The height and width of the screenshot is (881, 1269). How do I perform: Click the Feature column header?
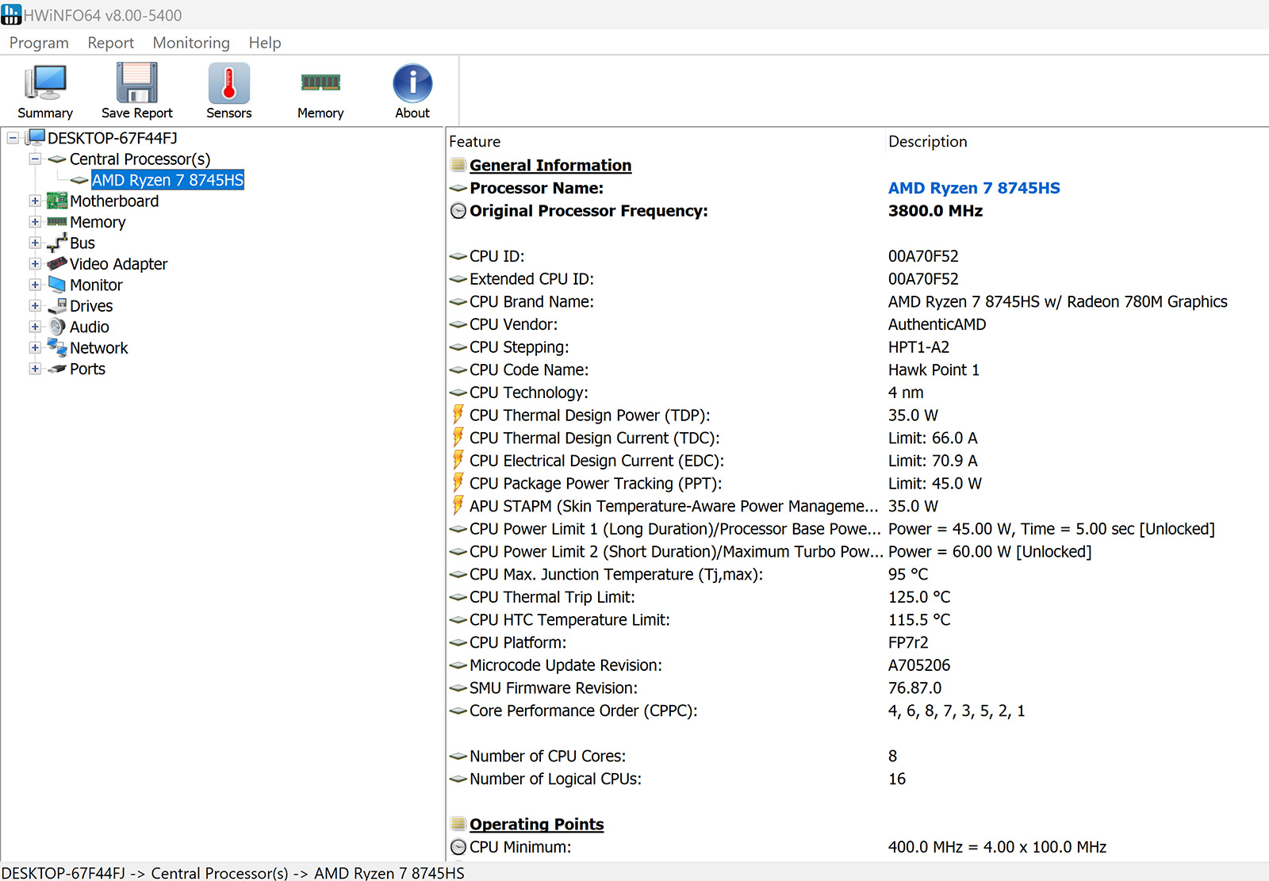tap(475, 141)
